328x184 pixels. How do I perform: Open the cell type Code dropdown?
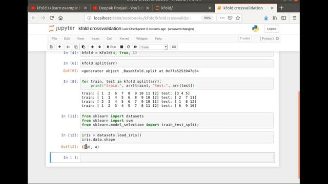coord(154,47)
